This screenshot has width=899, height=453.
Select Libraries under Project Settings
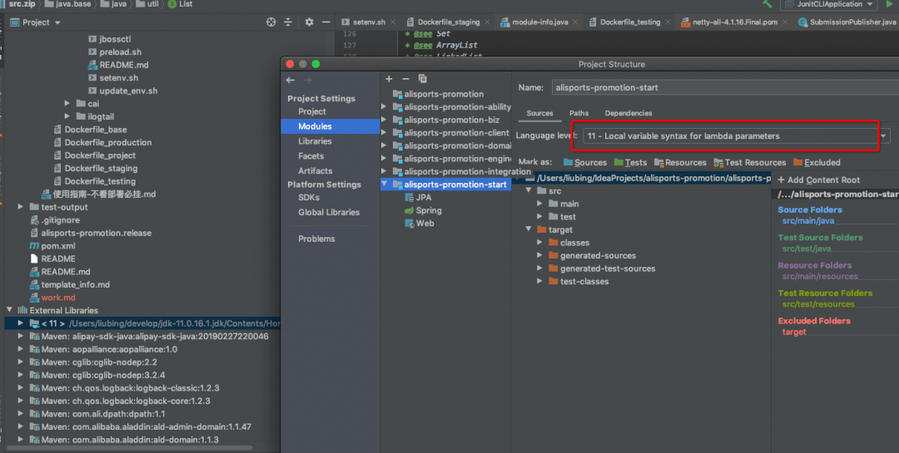click(315, 140)
